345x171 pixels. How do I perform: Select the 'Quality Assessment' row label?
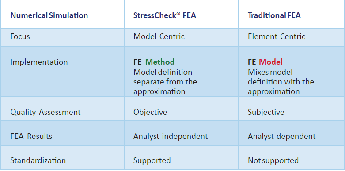point(45,112)
